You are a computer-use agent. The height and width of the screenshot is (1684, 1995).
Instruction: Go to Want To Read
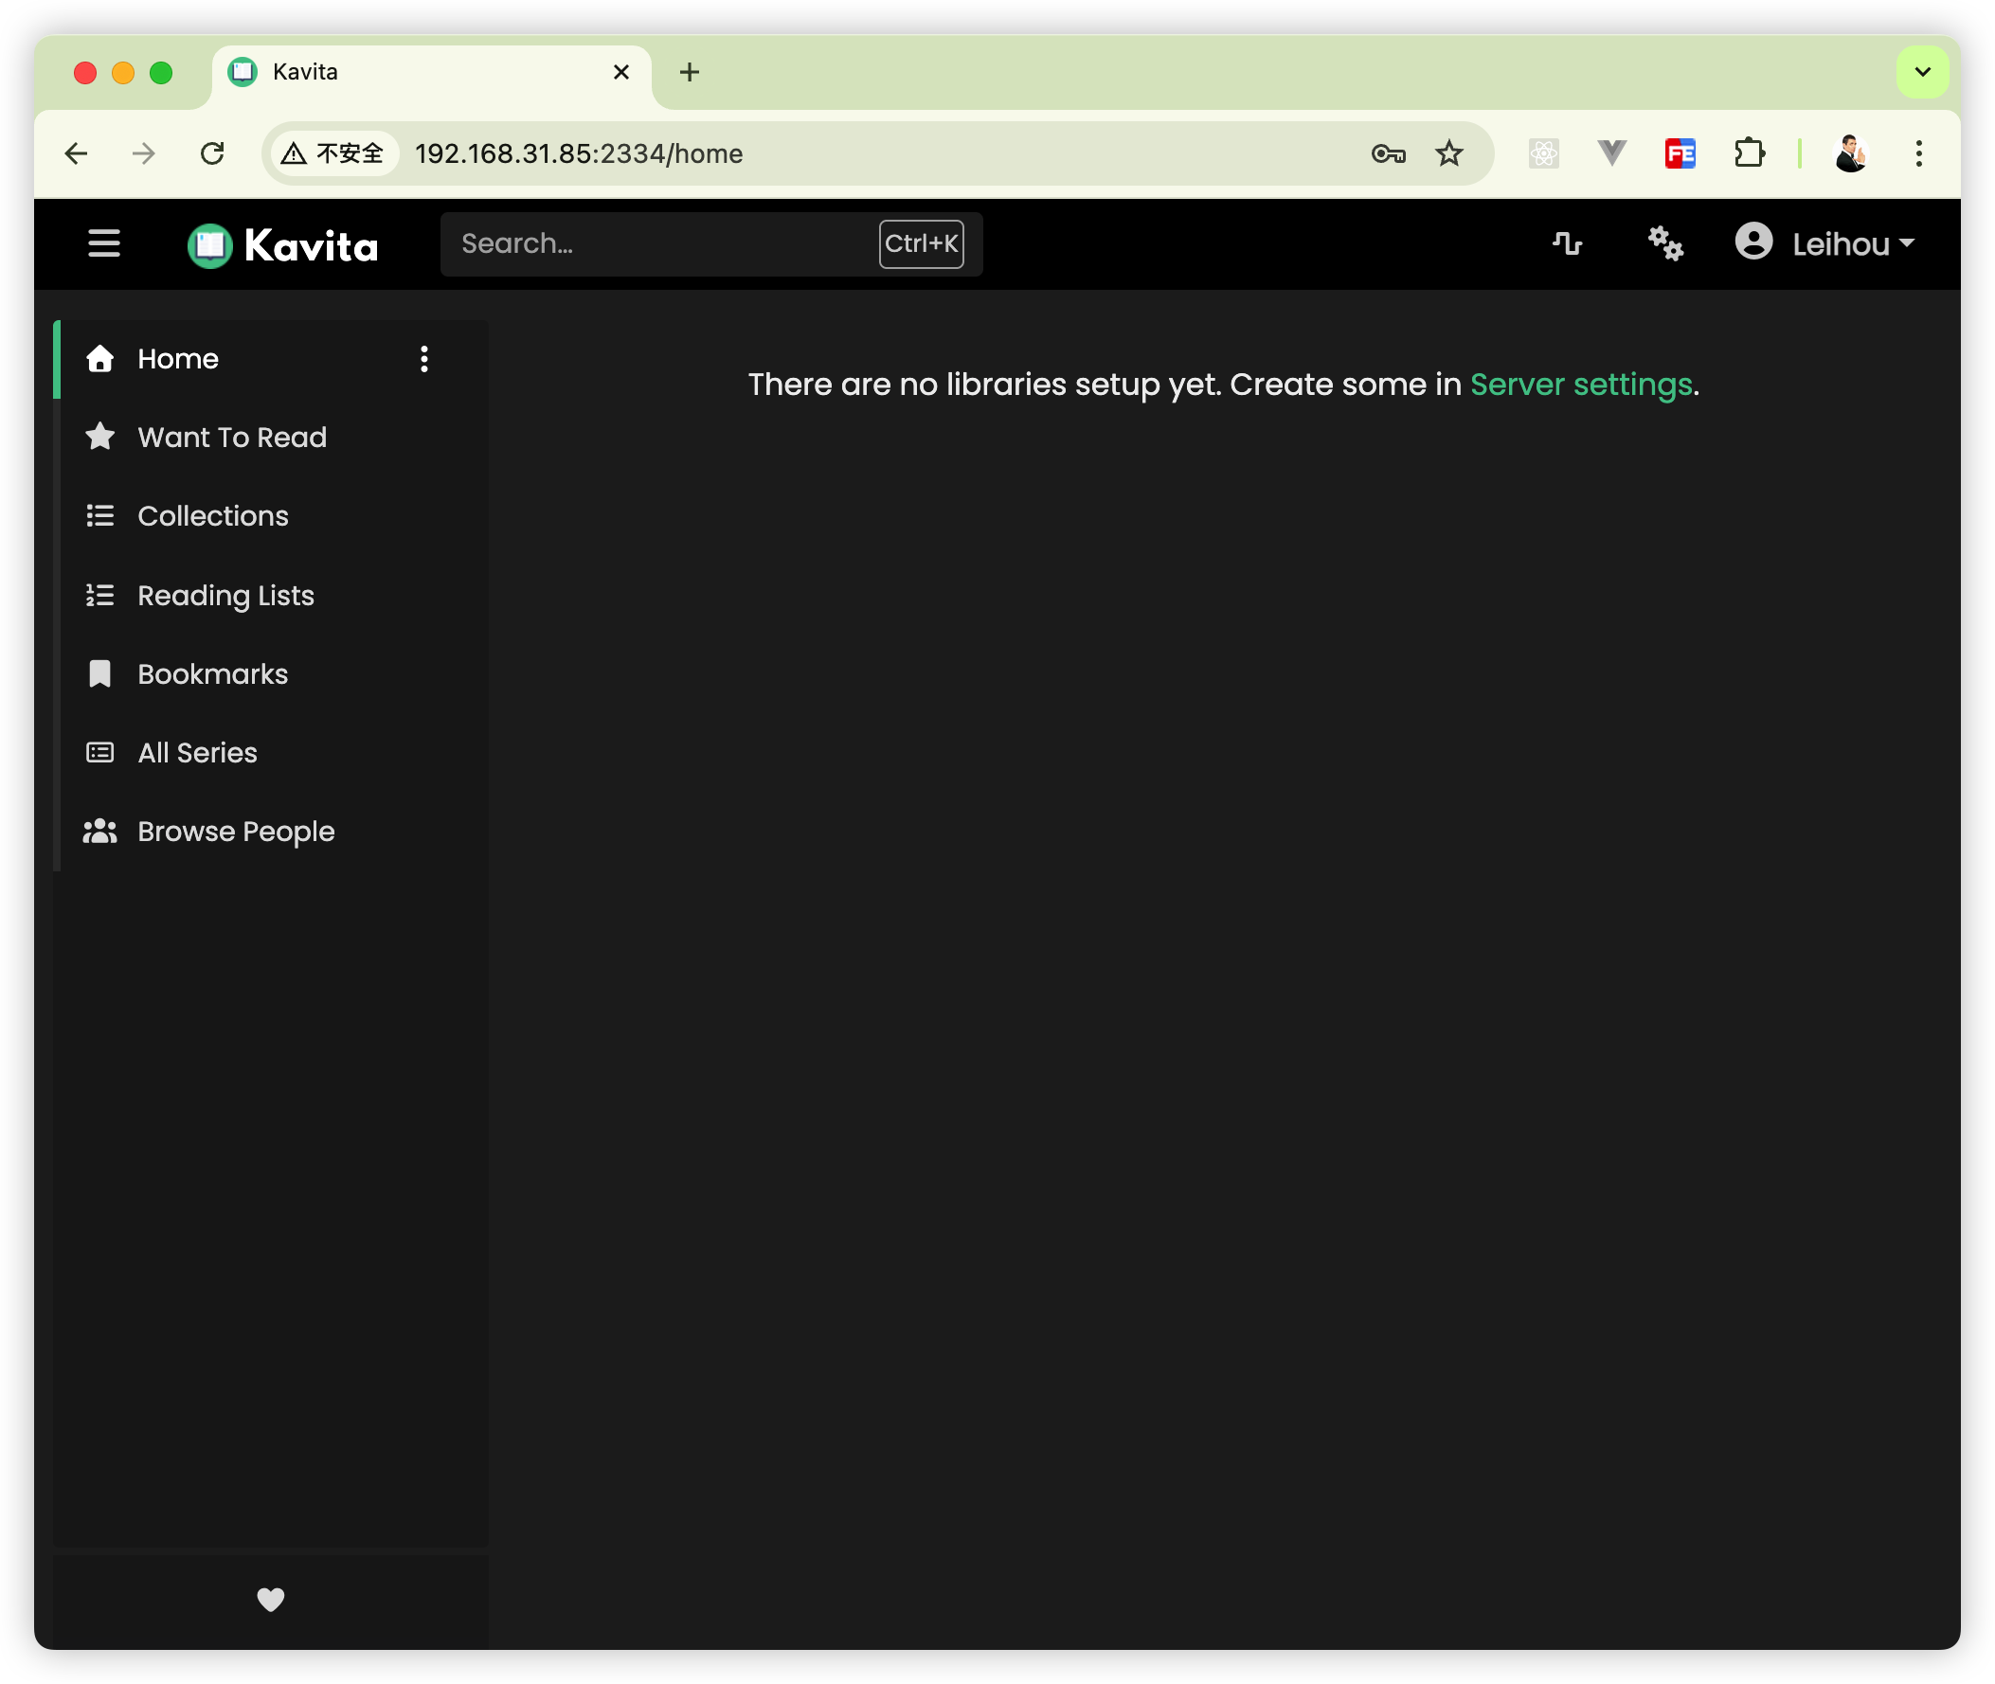232,438
